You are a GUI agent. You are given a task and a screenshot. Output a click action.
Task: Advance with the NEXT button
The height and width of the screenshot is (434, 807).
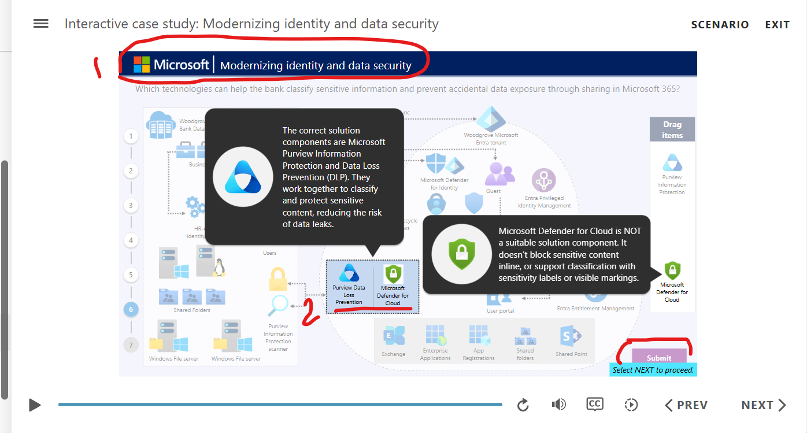(764, 405)
